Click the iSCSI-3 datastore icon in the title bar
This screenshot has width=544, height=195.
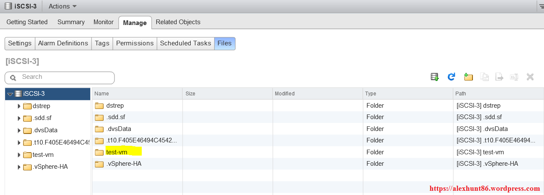(x=8, y=6)
